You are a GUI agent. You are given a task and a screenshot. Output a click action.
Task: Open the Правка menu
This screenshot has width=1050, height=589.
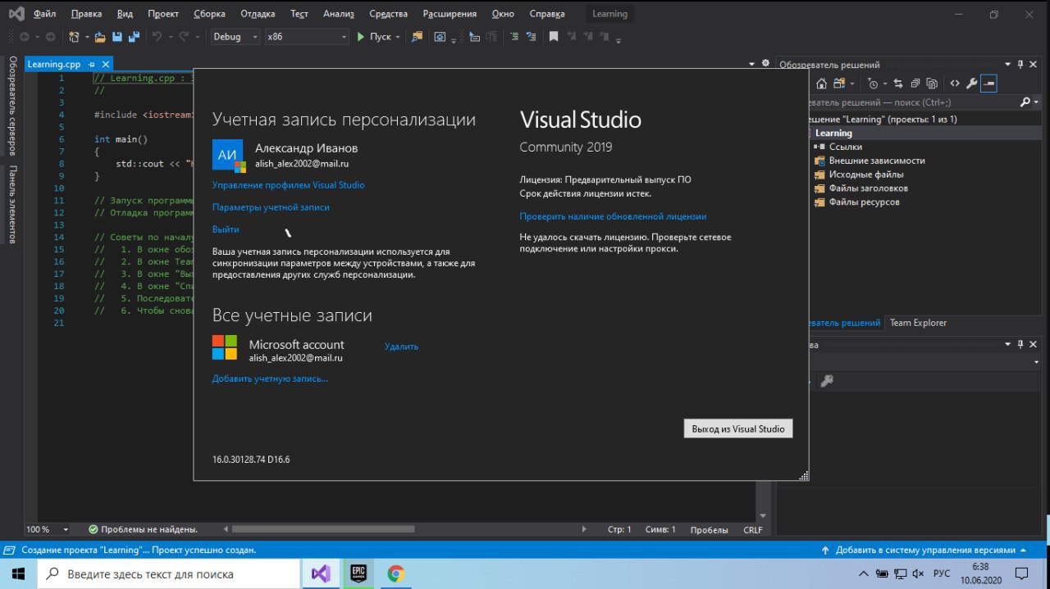(86, 14)
